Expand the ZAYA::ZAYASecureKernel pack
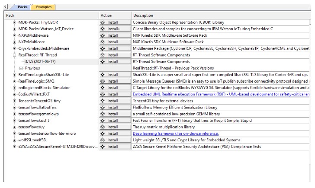This screenshot has height=188, width=315. pos(14,147)
